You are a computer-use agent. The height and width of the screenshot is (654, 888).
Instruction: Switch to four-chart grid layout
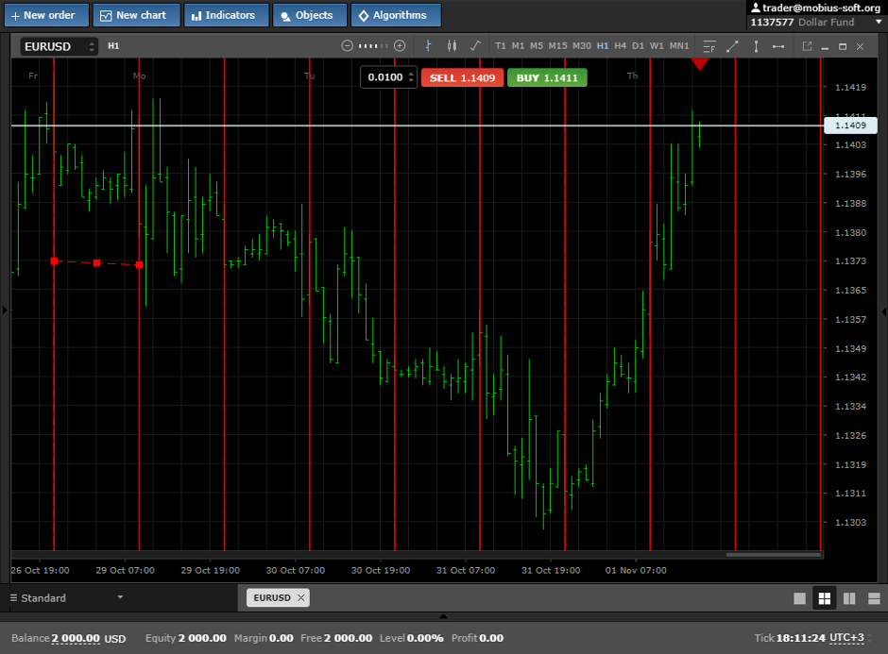click(x=825, y=598)
